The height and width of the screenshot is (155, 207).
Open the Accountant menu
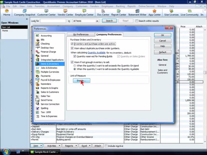pos(54,6)
